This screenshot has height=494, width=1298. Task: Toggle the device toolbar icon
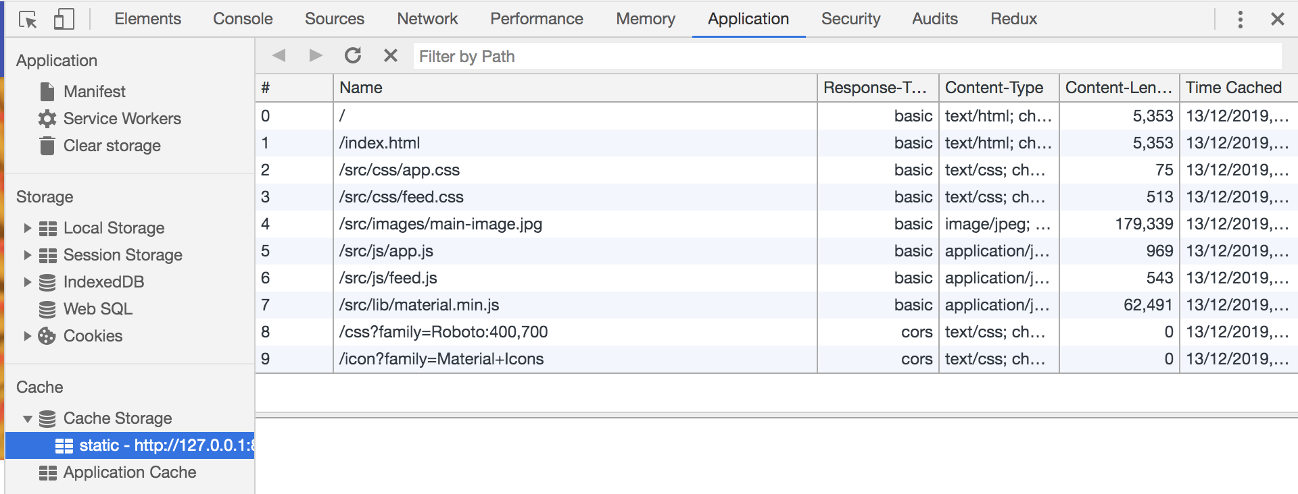click(64, 20)
